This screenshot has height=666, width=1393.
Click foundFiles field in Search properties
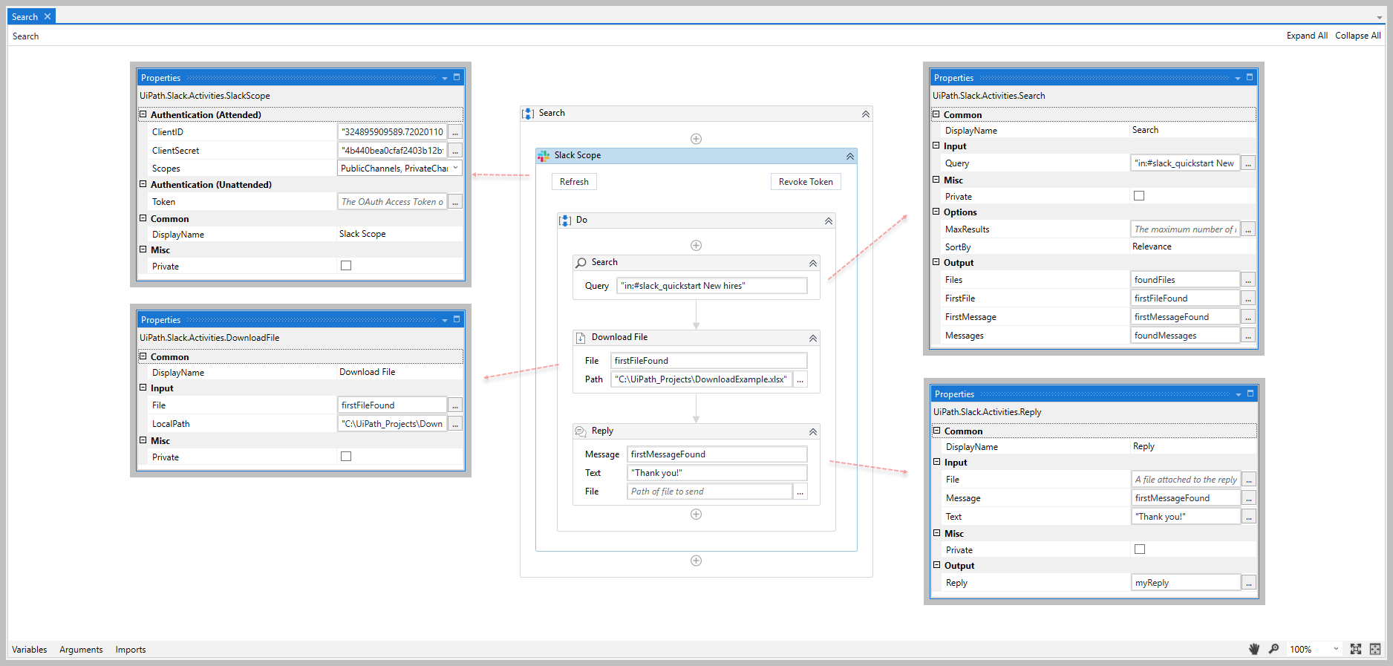[1185, 280]
